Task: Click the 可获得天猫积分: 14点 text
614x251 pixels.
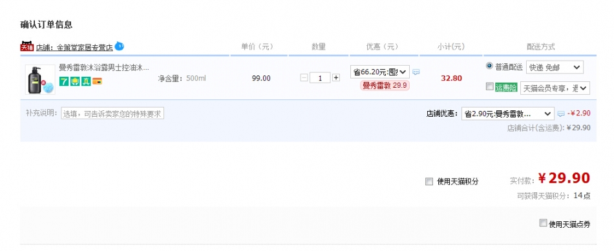Action: [554, 196]
